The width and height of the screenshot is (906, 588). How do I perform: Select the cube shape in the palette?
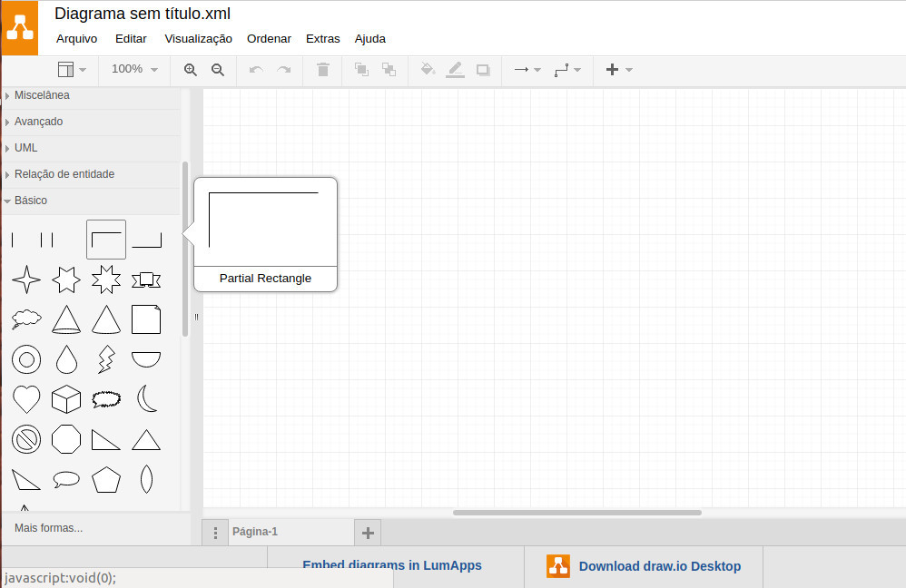[66, 399]
